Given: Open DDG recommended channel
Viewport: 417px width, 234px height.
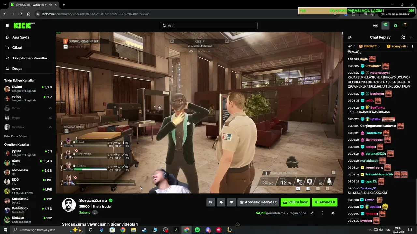Looking at the screenshot, I should tap(28, 181).
